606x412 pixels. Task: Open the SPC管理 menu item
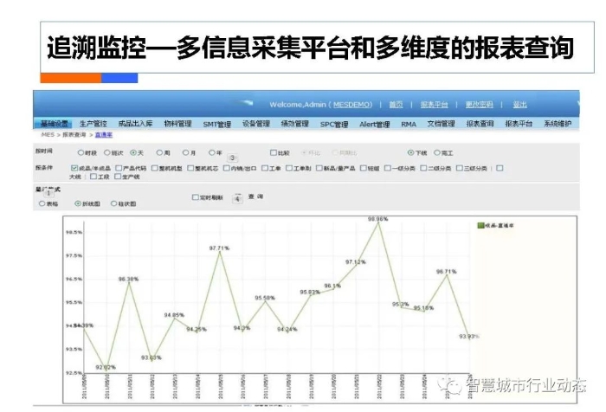(x=333, y=124)
